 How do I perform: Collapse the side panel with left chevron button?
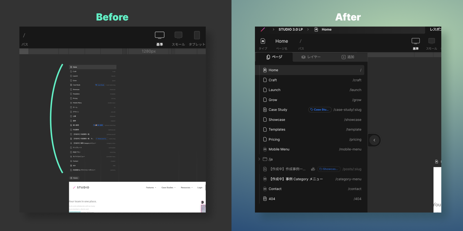coord(374,140)
